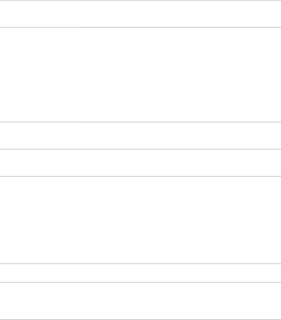This screenshot has height=320, width=281.
Task: Click the divider above the bottommost row
Action: (x=140, y=282)
